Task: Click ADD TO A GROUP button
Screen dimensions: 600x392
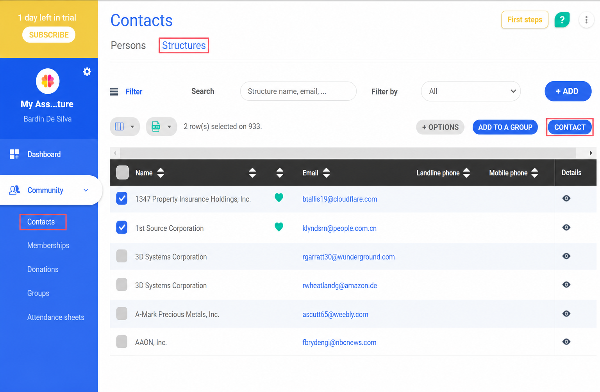Action: tap(505, 127)
